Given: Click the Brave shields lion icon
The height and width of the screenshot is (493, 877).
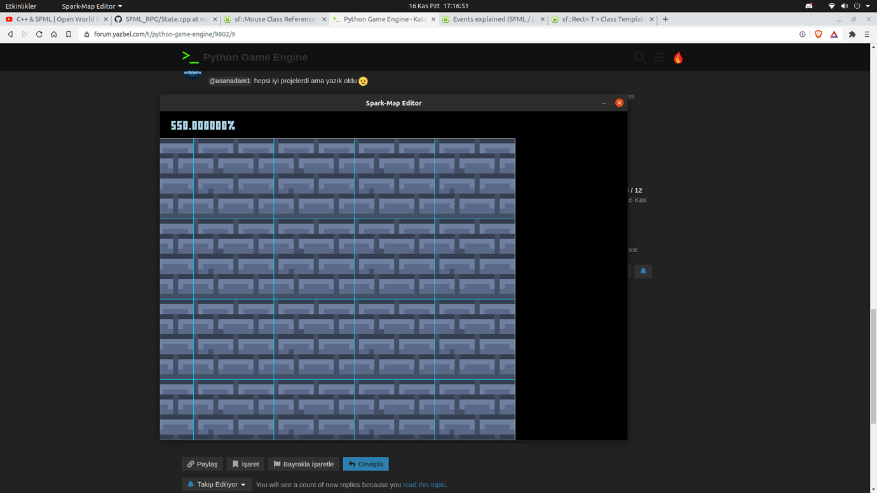Looking at the screenshot, I should point(819,34).
